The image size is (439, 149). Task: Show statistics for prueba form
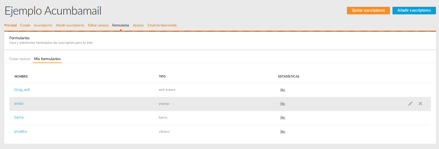(282, 132)
